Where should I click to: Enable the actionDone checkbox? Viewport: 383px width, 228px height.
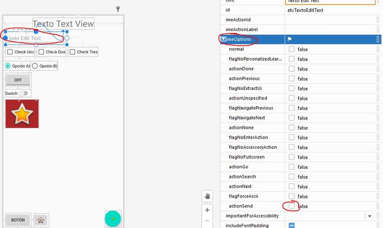[x=292, y=69]
